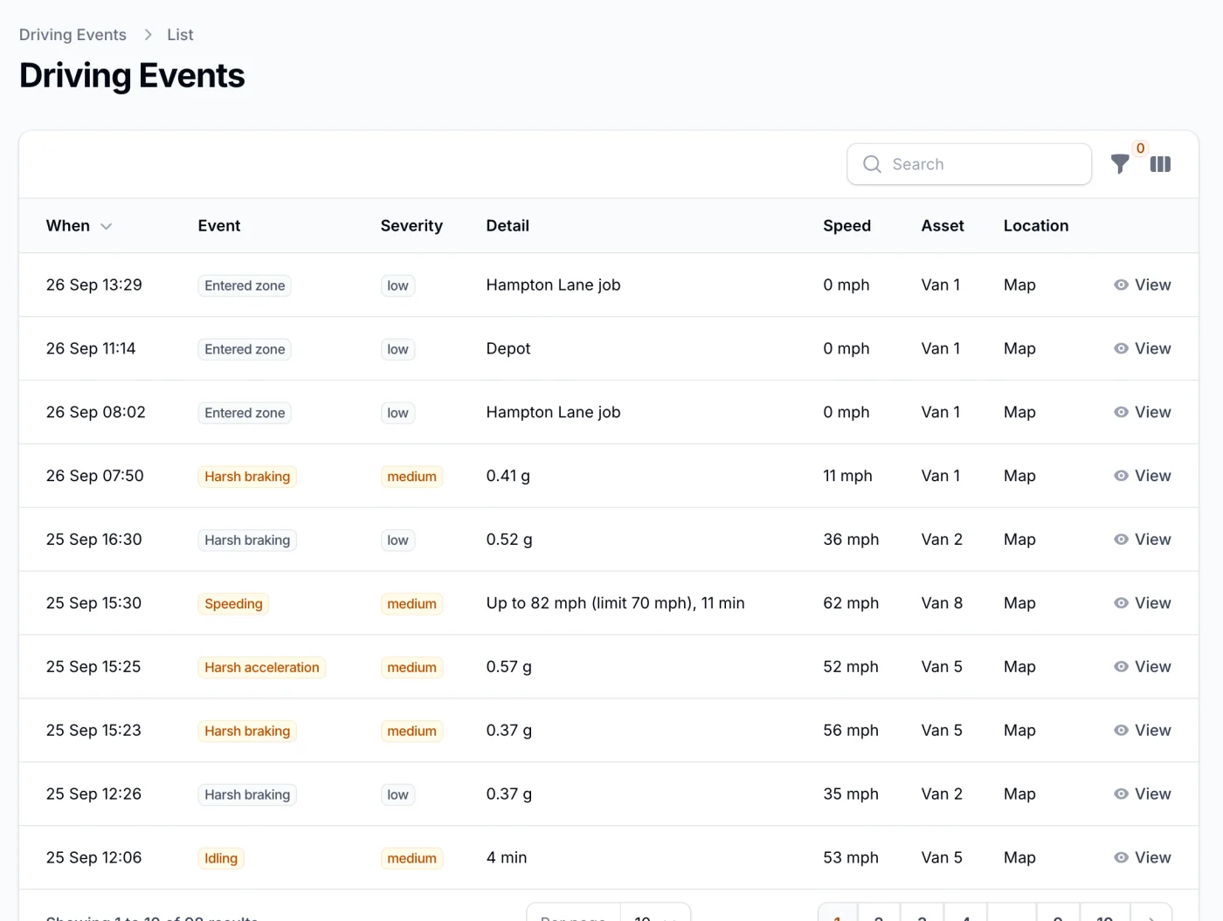Viewport: 1223px width, 921px height.
Task: View the 26 Sep 13:29 event
Action: 1143,285
